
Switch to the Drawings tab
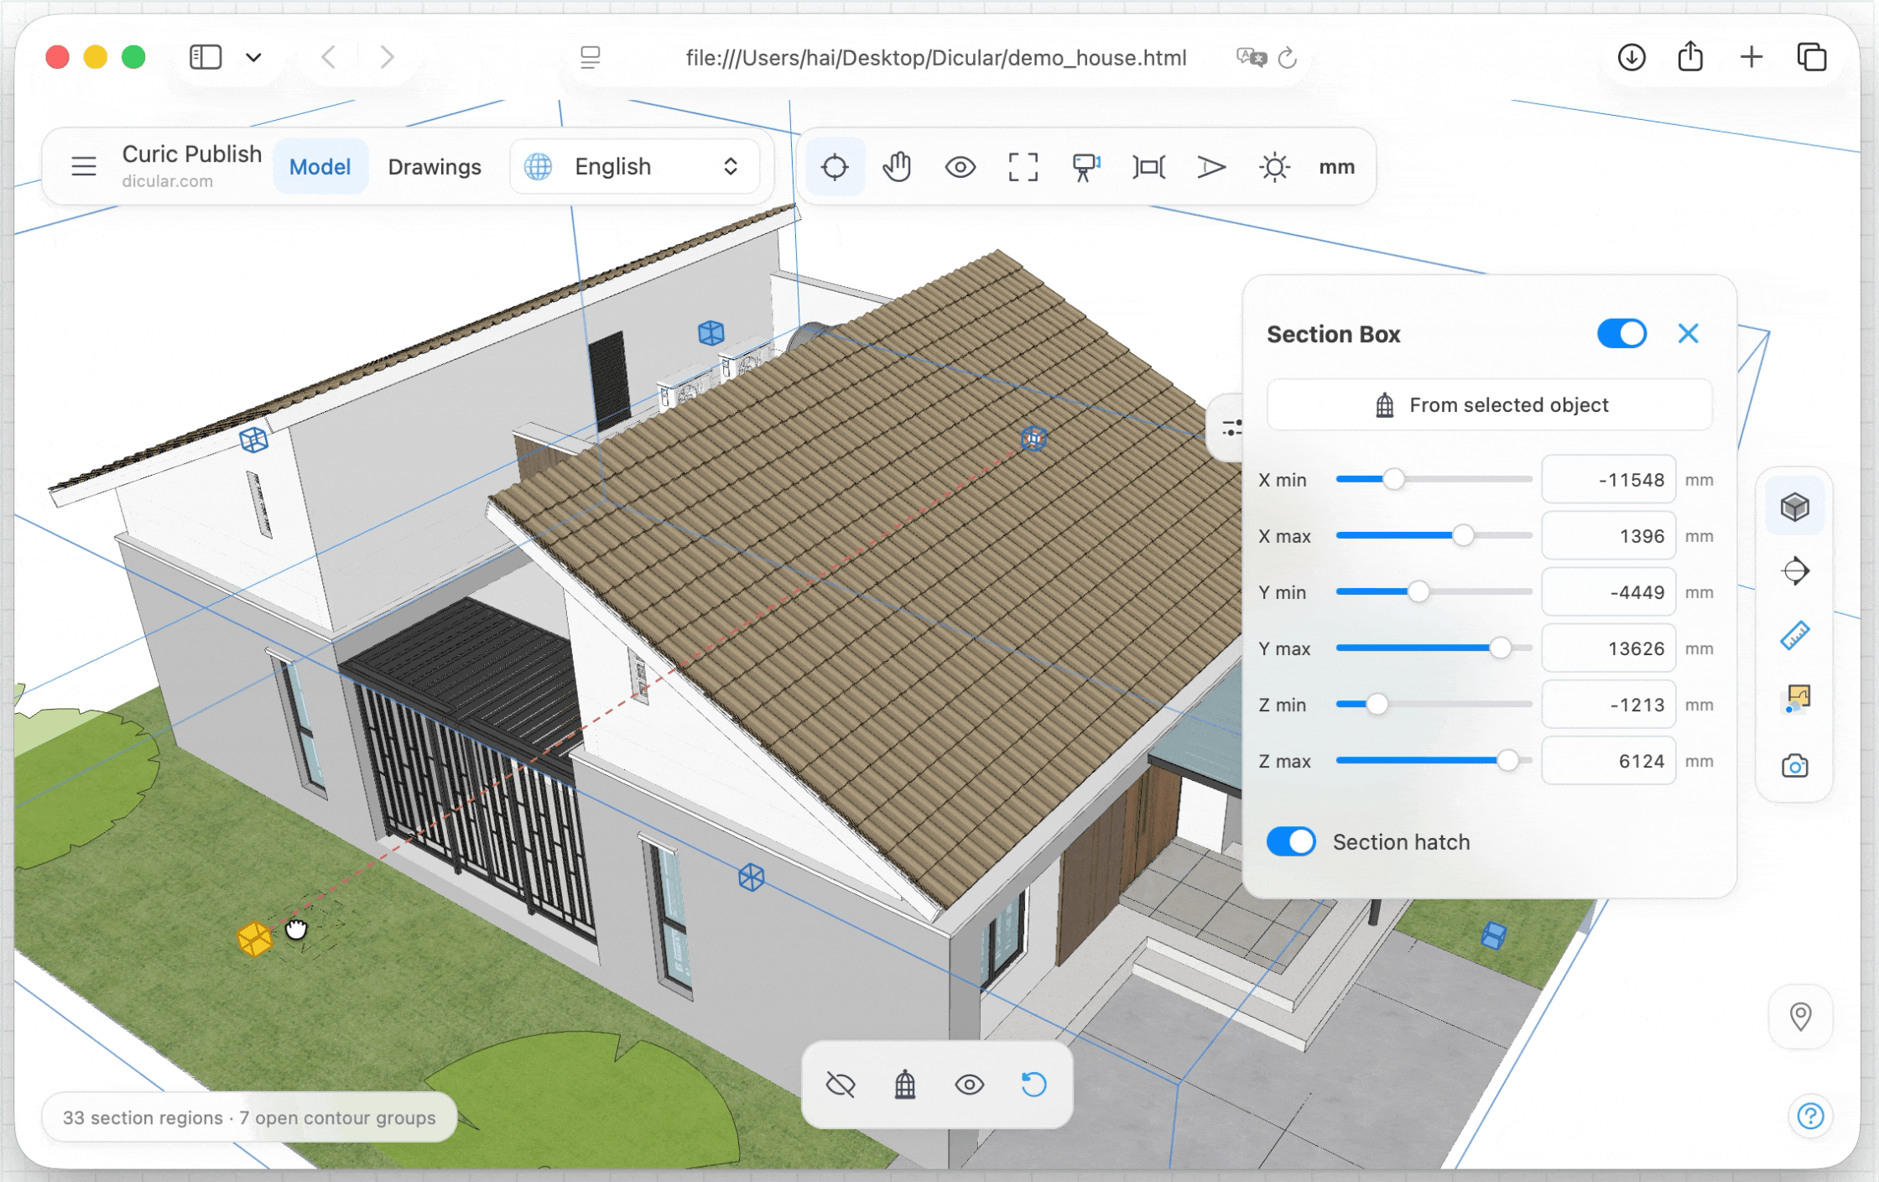click(435, 166)
